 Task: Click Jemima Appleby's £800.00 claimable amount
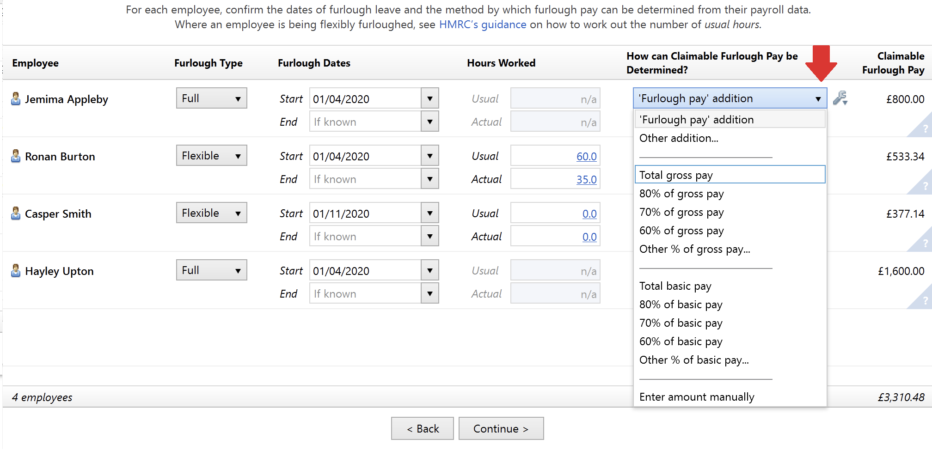click(905, 99)
